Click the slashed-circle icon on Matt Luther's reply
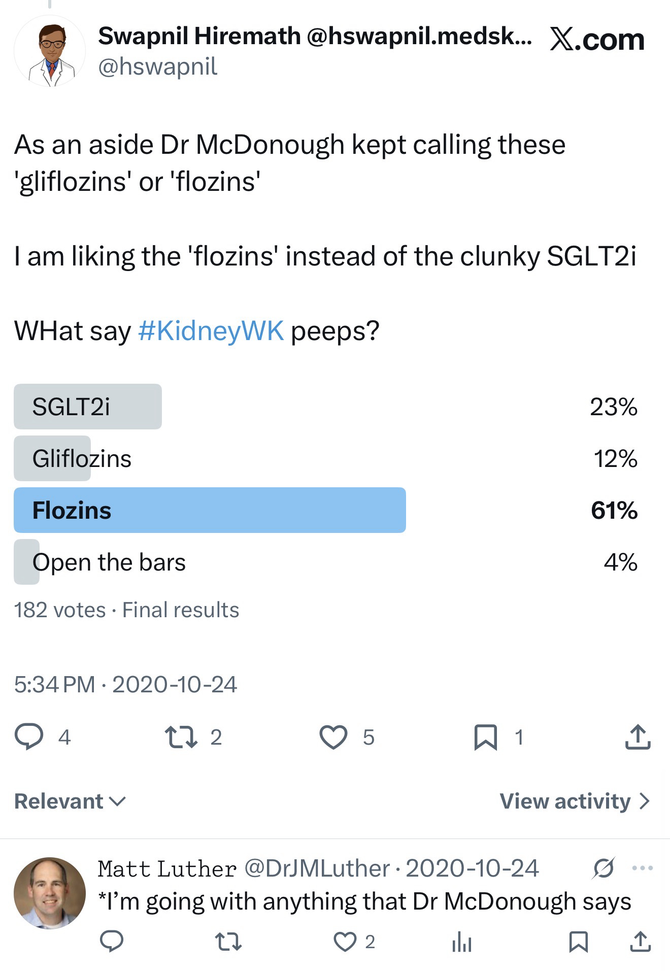Image resolution: width=670 pixels, height=971 pixels. 604,868
